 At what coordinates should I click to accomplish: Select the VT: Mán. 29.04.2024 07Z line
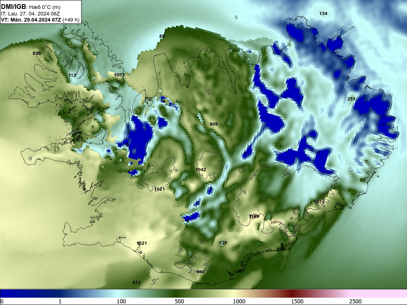point(40,20)
